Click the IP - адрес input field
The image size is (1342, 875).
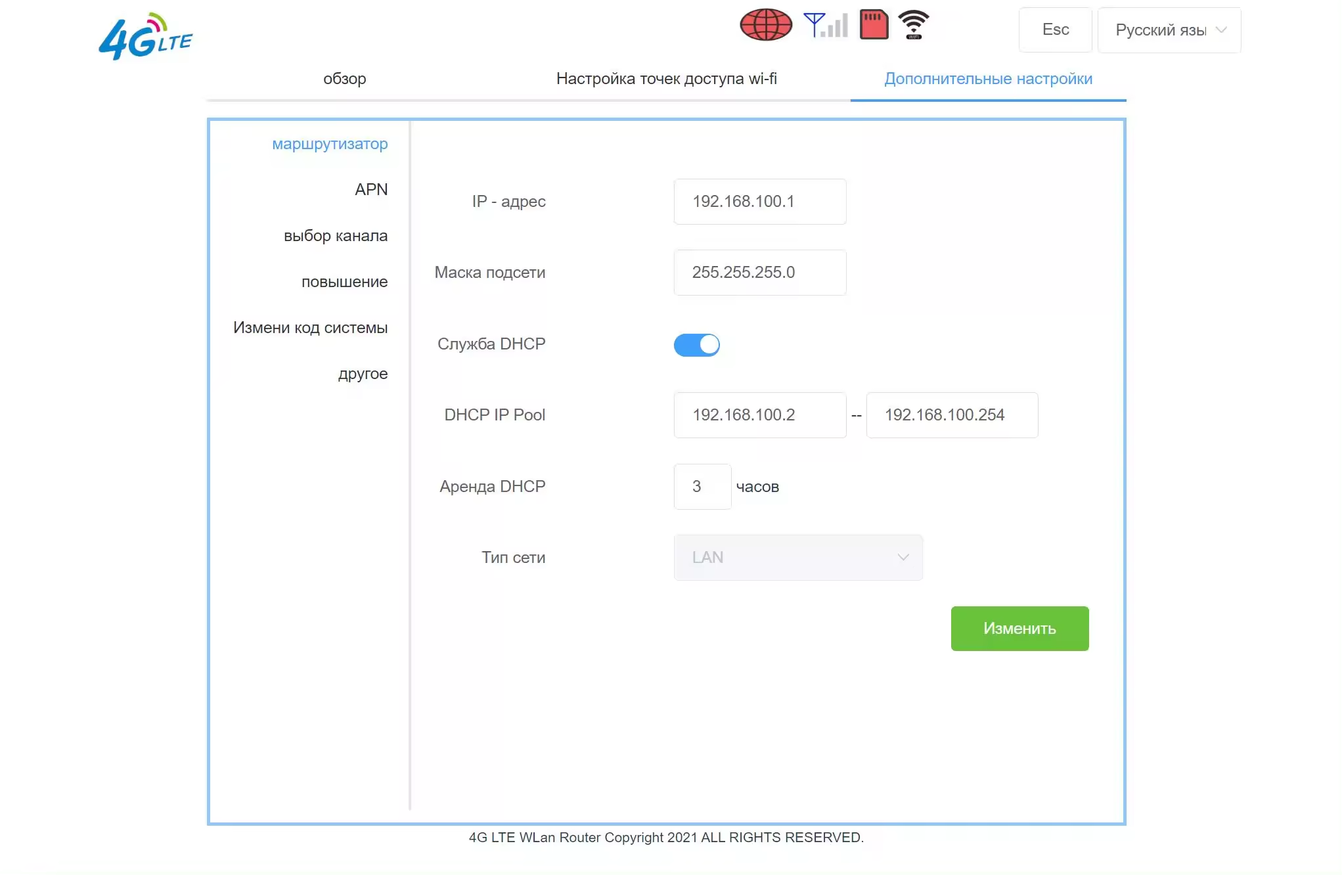(760, 202)
